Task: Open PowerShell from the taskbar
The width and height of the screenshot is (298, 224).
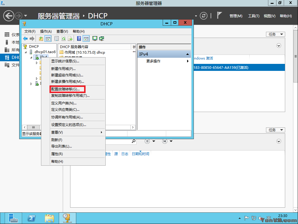Action: pyautogui.click(x=31, y=218)
